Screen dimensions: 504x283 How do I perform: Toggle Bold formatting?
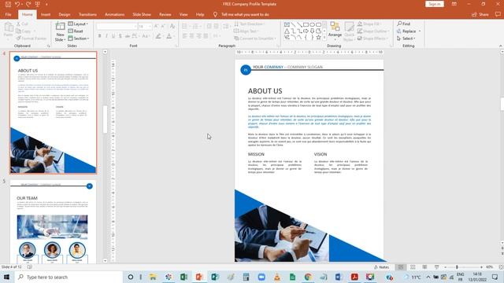[x=100, y=36]
